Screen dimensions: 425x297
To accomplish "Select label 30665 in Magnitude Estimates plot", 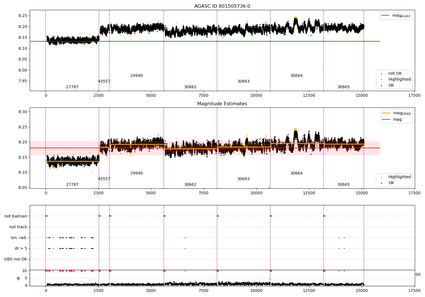I will (343, 185).
